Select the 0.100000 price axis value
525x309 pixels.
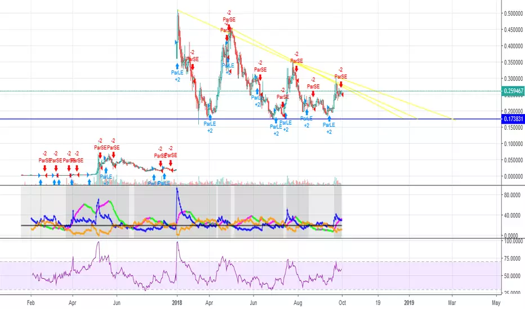pos(513,144)
